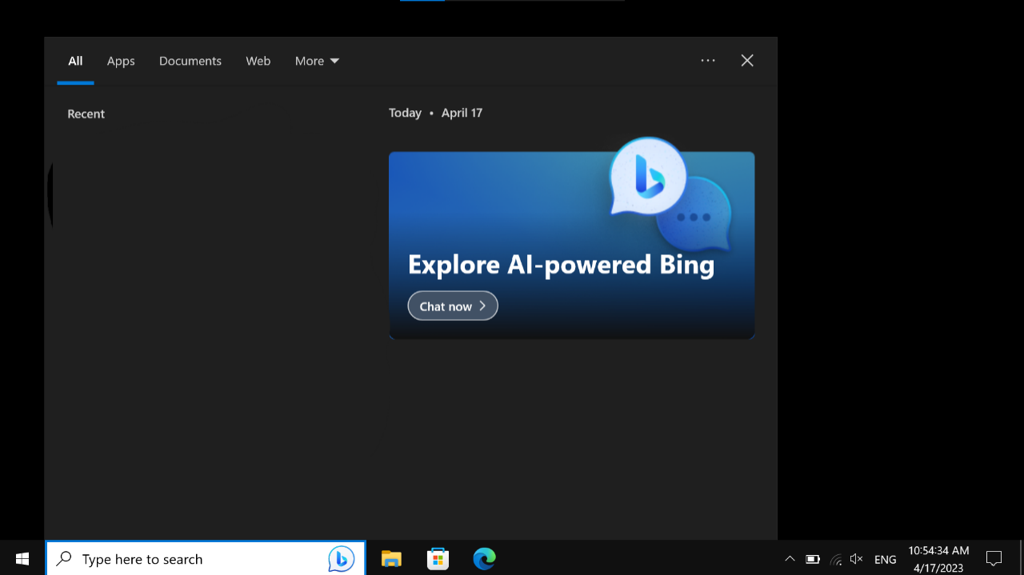Expand the More filter dropdown

317,61
